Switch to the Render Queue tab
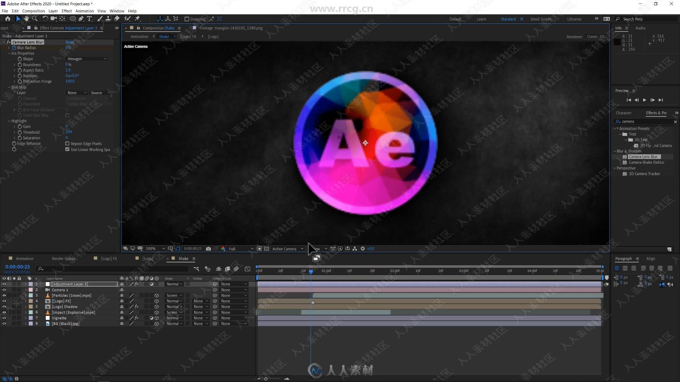680x382 pixels. pos(63,259)
